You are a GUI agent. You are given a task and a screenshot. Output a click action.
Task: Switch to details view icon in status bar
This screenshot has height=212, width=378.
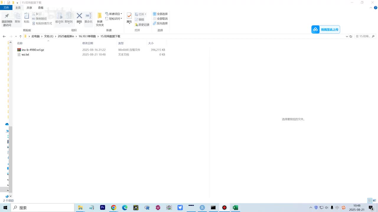(370, 201)
